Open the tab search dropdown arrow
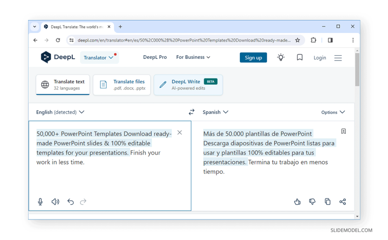The image size is (388, 240). 35,27
